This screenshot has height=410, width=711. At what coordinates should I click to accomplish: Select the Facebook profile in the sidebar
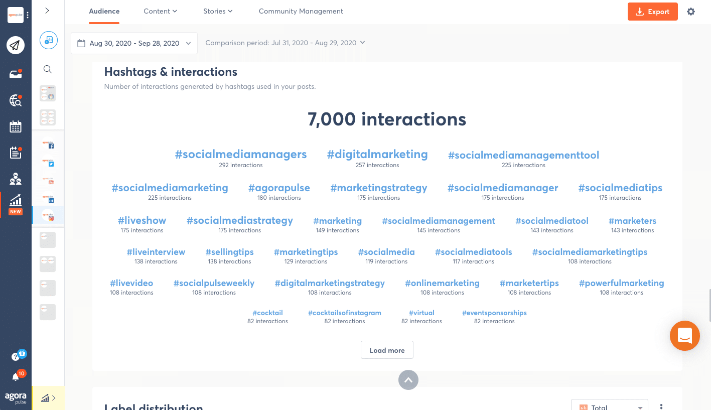(48, 145)
